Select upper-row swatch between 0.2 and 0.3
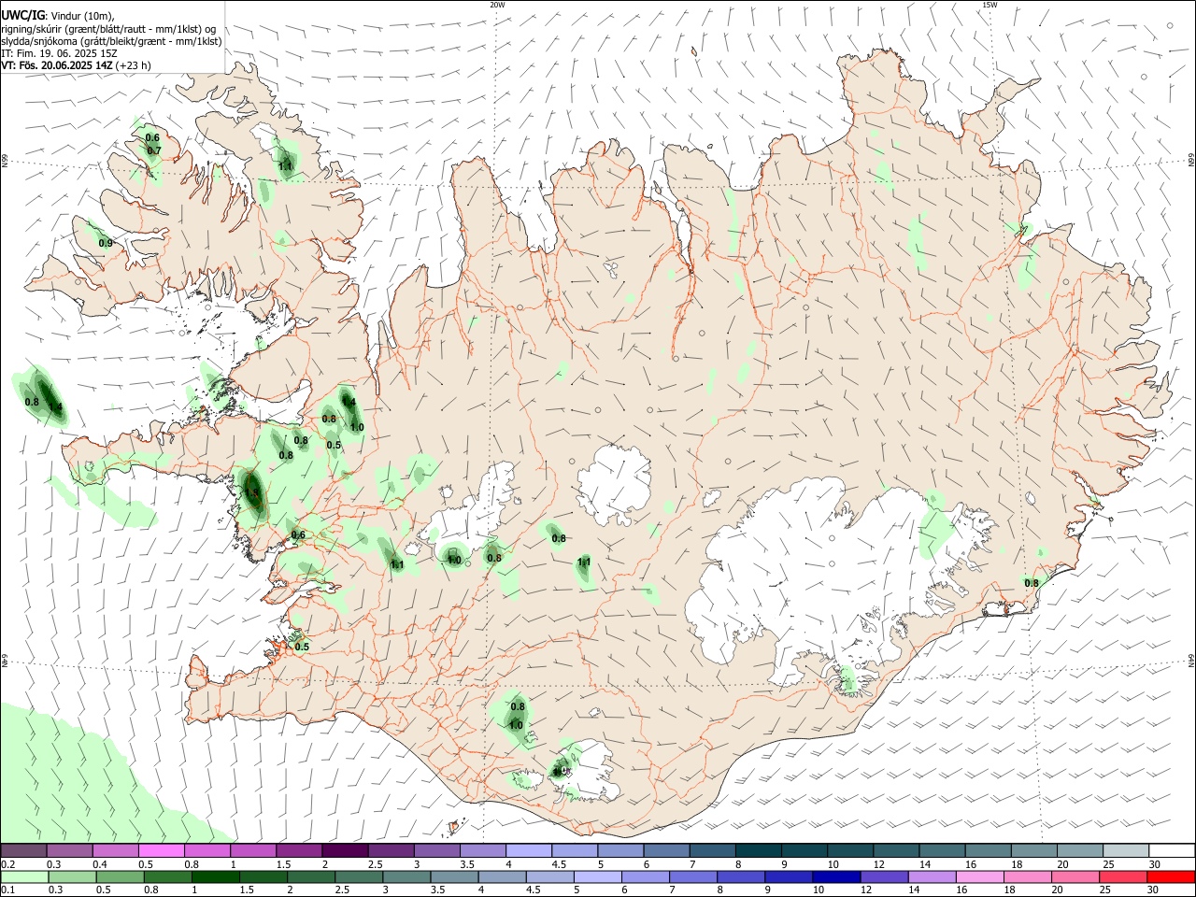The width and height of the screenshot is (1196, 897). [x=23, y=850]
